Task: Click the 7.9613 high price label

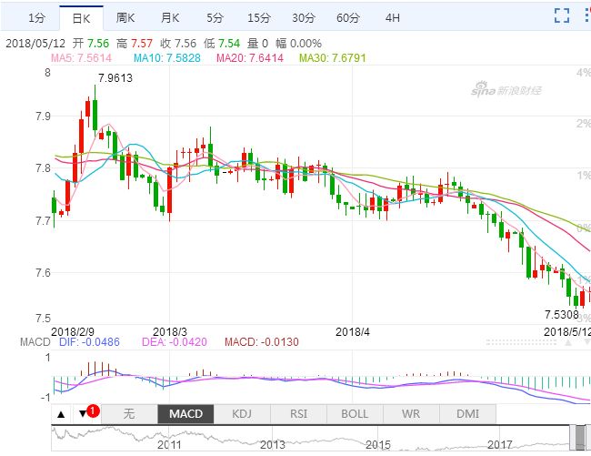Action: pos(115,78)
